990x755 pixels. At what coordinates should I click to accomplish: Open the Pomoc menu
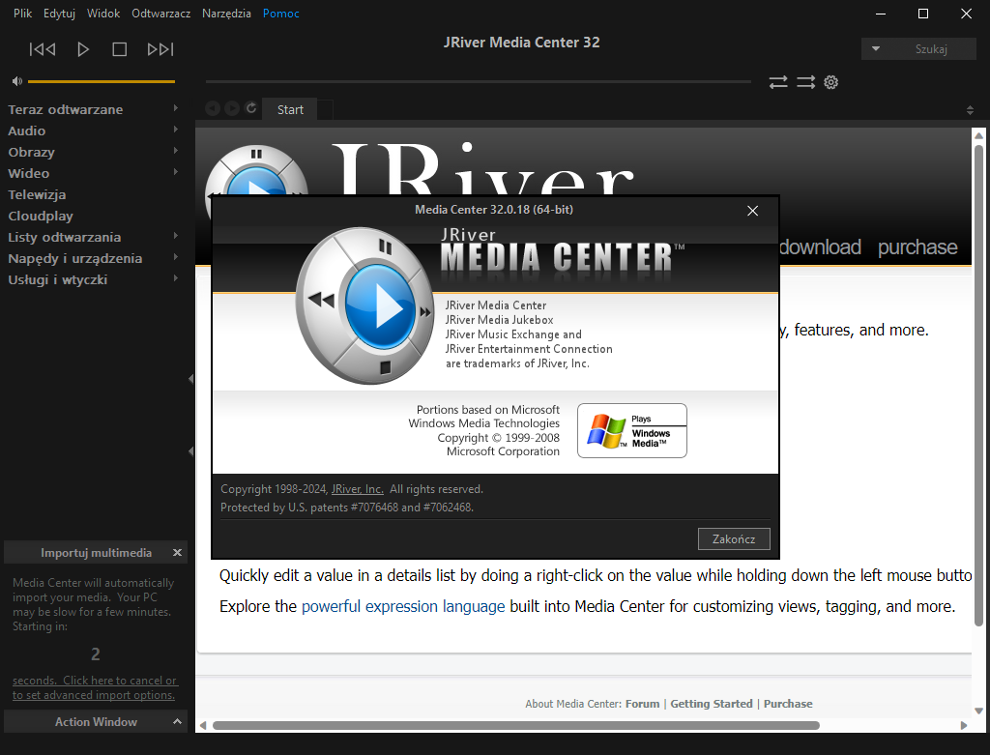[x=281, y=14]
